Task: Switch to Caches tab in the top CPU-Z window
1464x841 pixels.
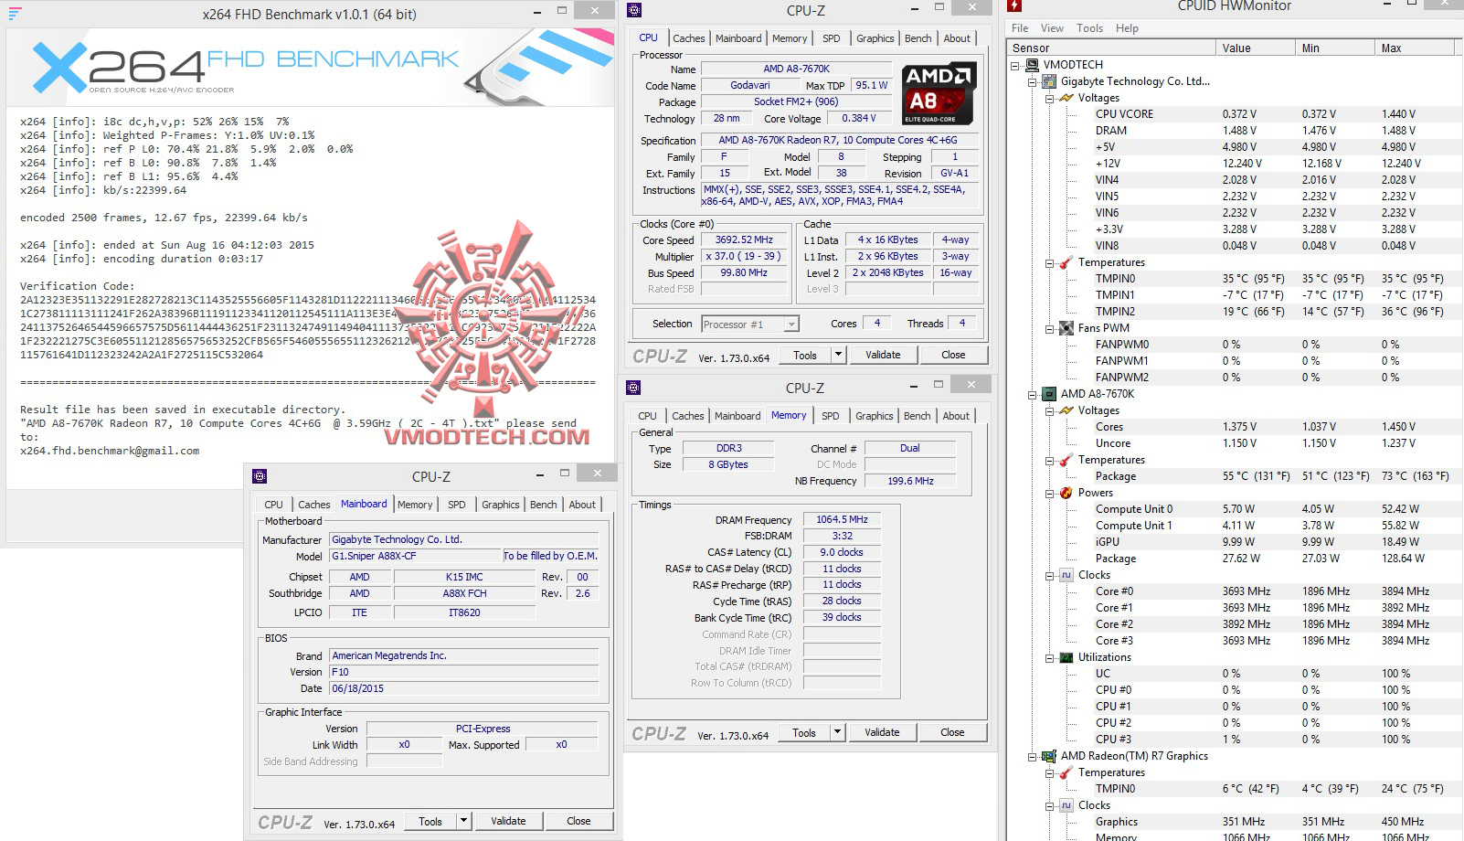Action: tap(689, 38)
